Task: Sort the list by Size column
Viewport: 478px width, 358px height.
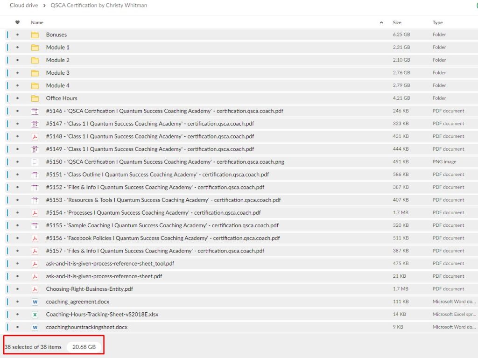Action: coord(397,22)
